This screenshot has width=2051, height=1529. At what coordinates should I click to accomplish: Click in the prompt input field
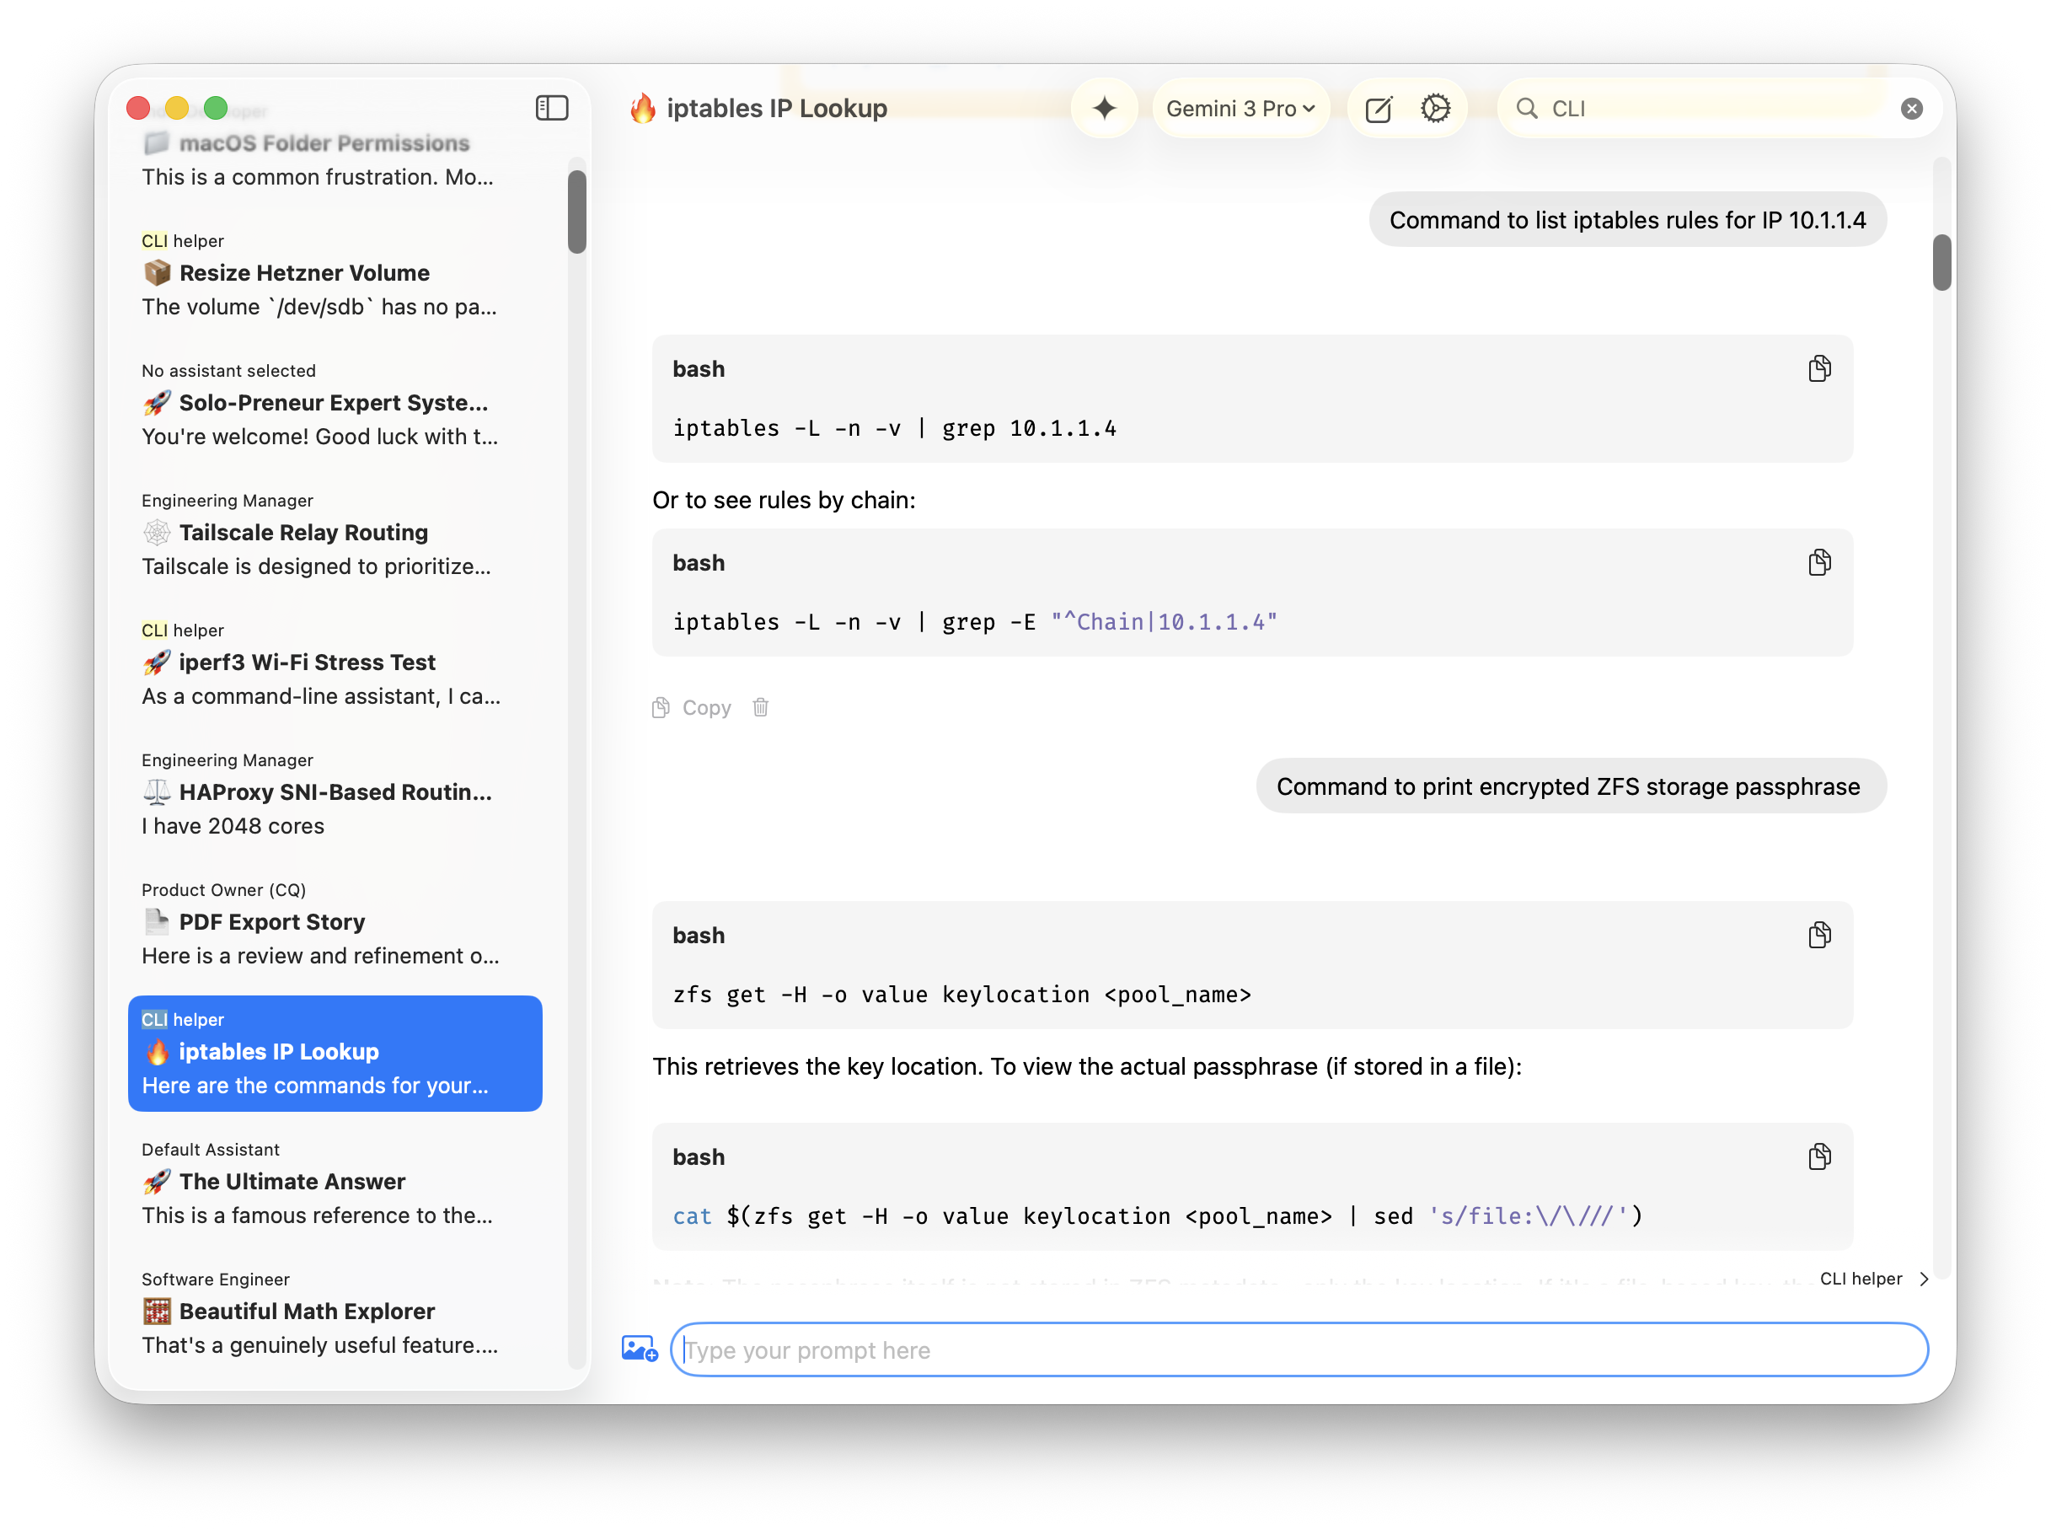tap(1295, 1349)
